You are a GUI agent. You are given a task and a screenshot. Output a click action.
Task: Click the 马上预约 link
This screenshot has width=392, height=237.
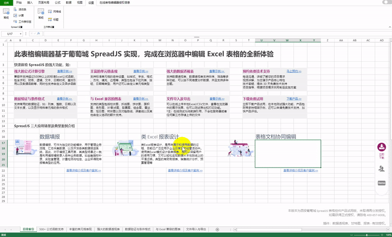pos(294,71)
